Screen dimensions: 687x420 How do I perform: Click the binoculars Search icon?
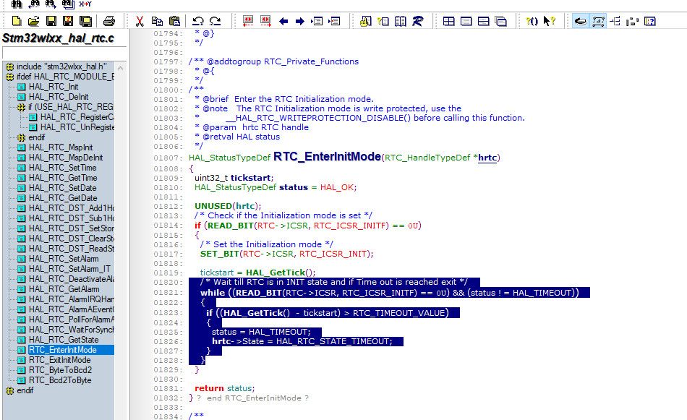coord(16,4)
